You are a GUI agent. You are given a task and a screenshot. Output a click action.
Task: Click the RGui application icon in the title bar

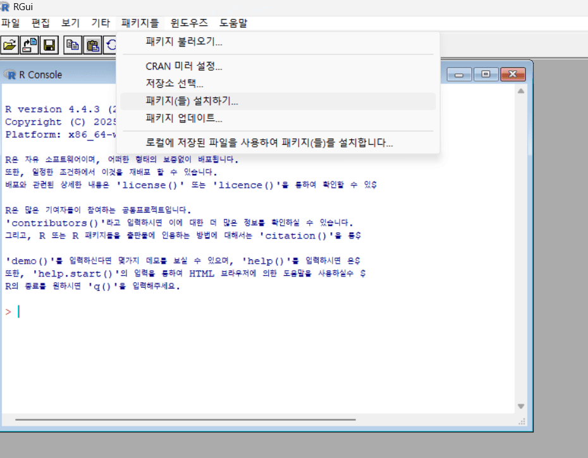point(5,7)
